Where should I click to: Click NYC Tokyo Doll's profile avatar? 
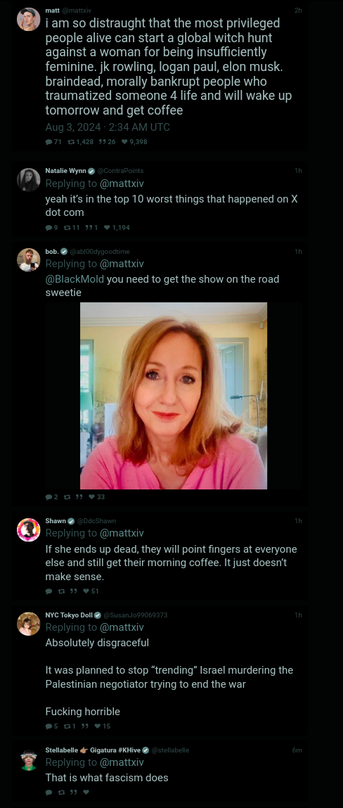click(x=28, y=624)
